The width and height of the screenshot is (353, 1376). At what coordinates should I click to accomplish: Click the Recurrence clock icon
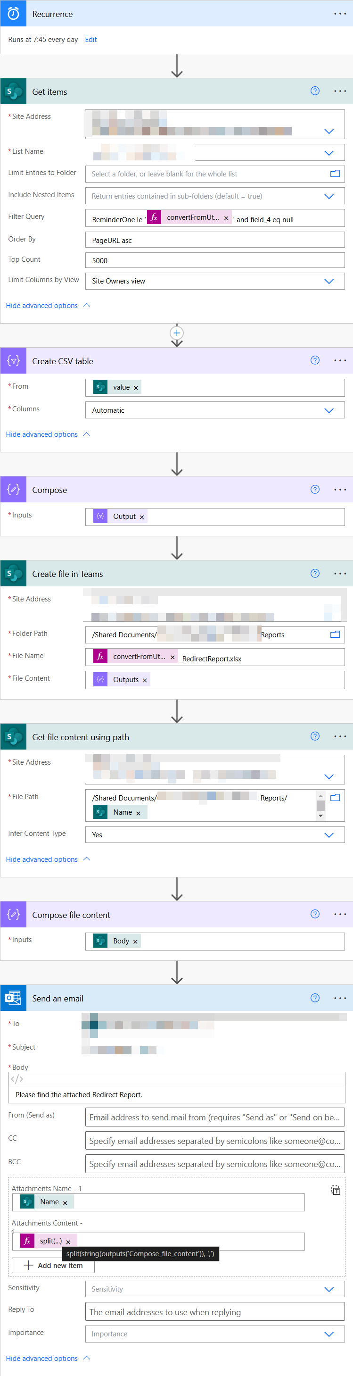pyautogui.click(x=13, y=13)
